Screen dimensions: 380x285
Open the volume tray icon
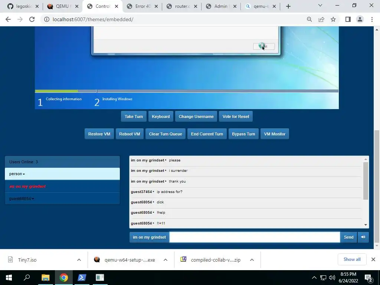332,278
